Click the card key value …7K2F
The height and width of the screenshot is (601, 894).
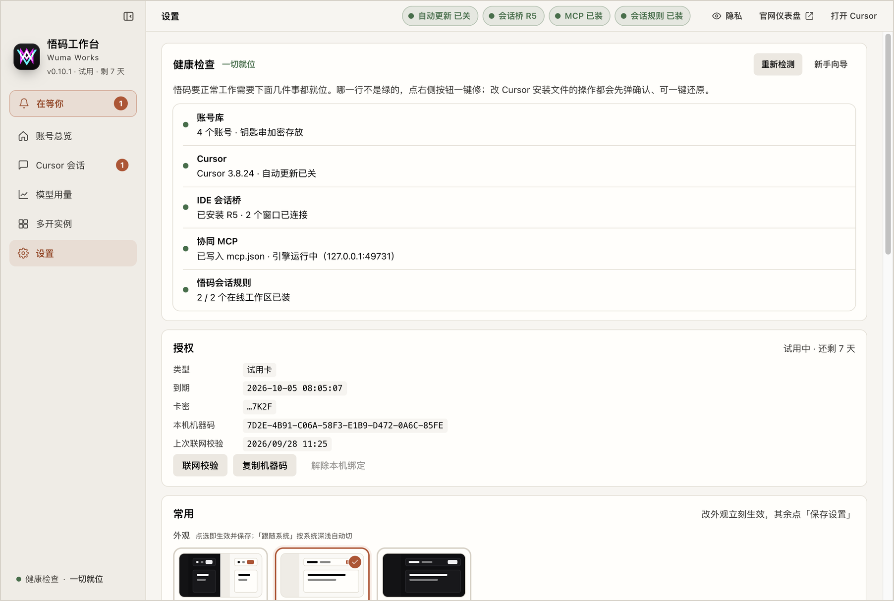tap(259, 406)
